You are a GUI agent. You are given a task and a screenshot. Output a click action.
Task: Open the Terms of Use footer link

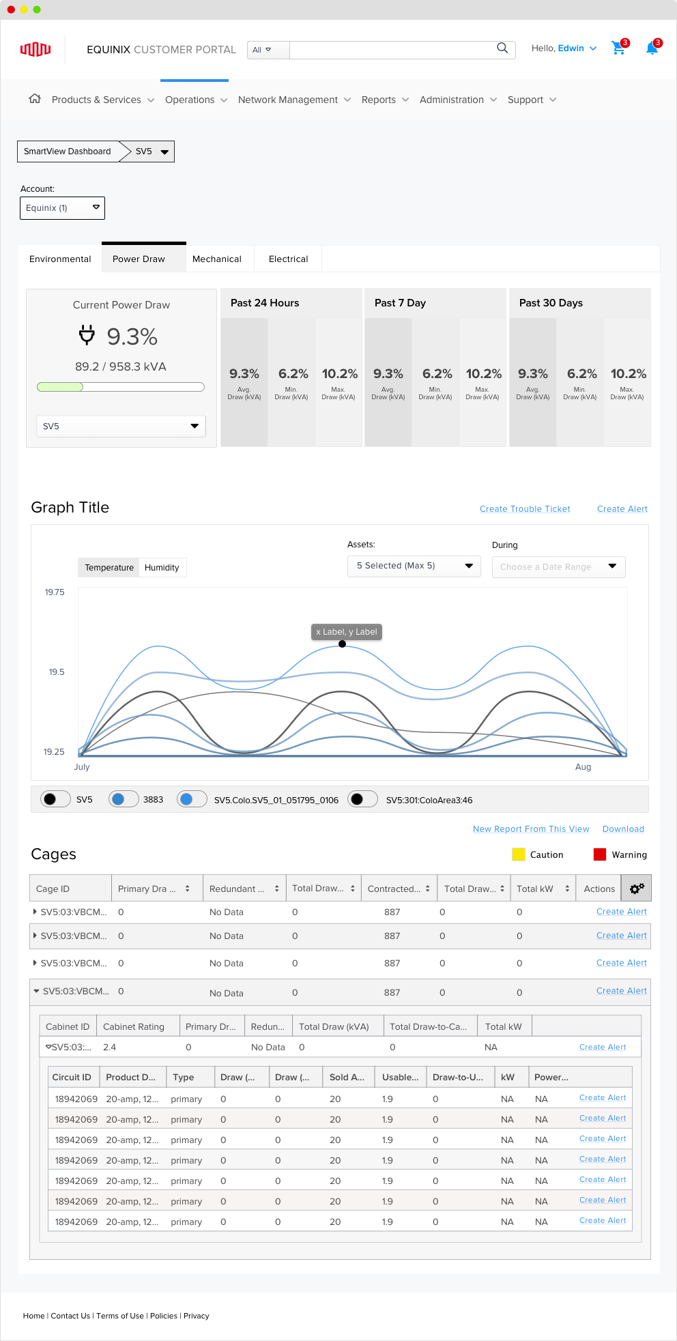(120, 1316)
